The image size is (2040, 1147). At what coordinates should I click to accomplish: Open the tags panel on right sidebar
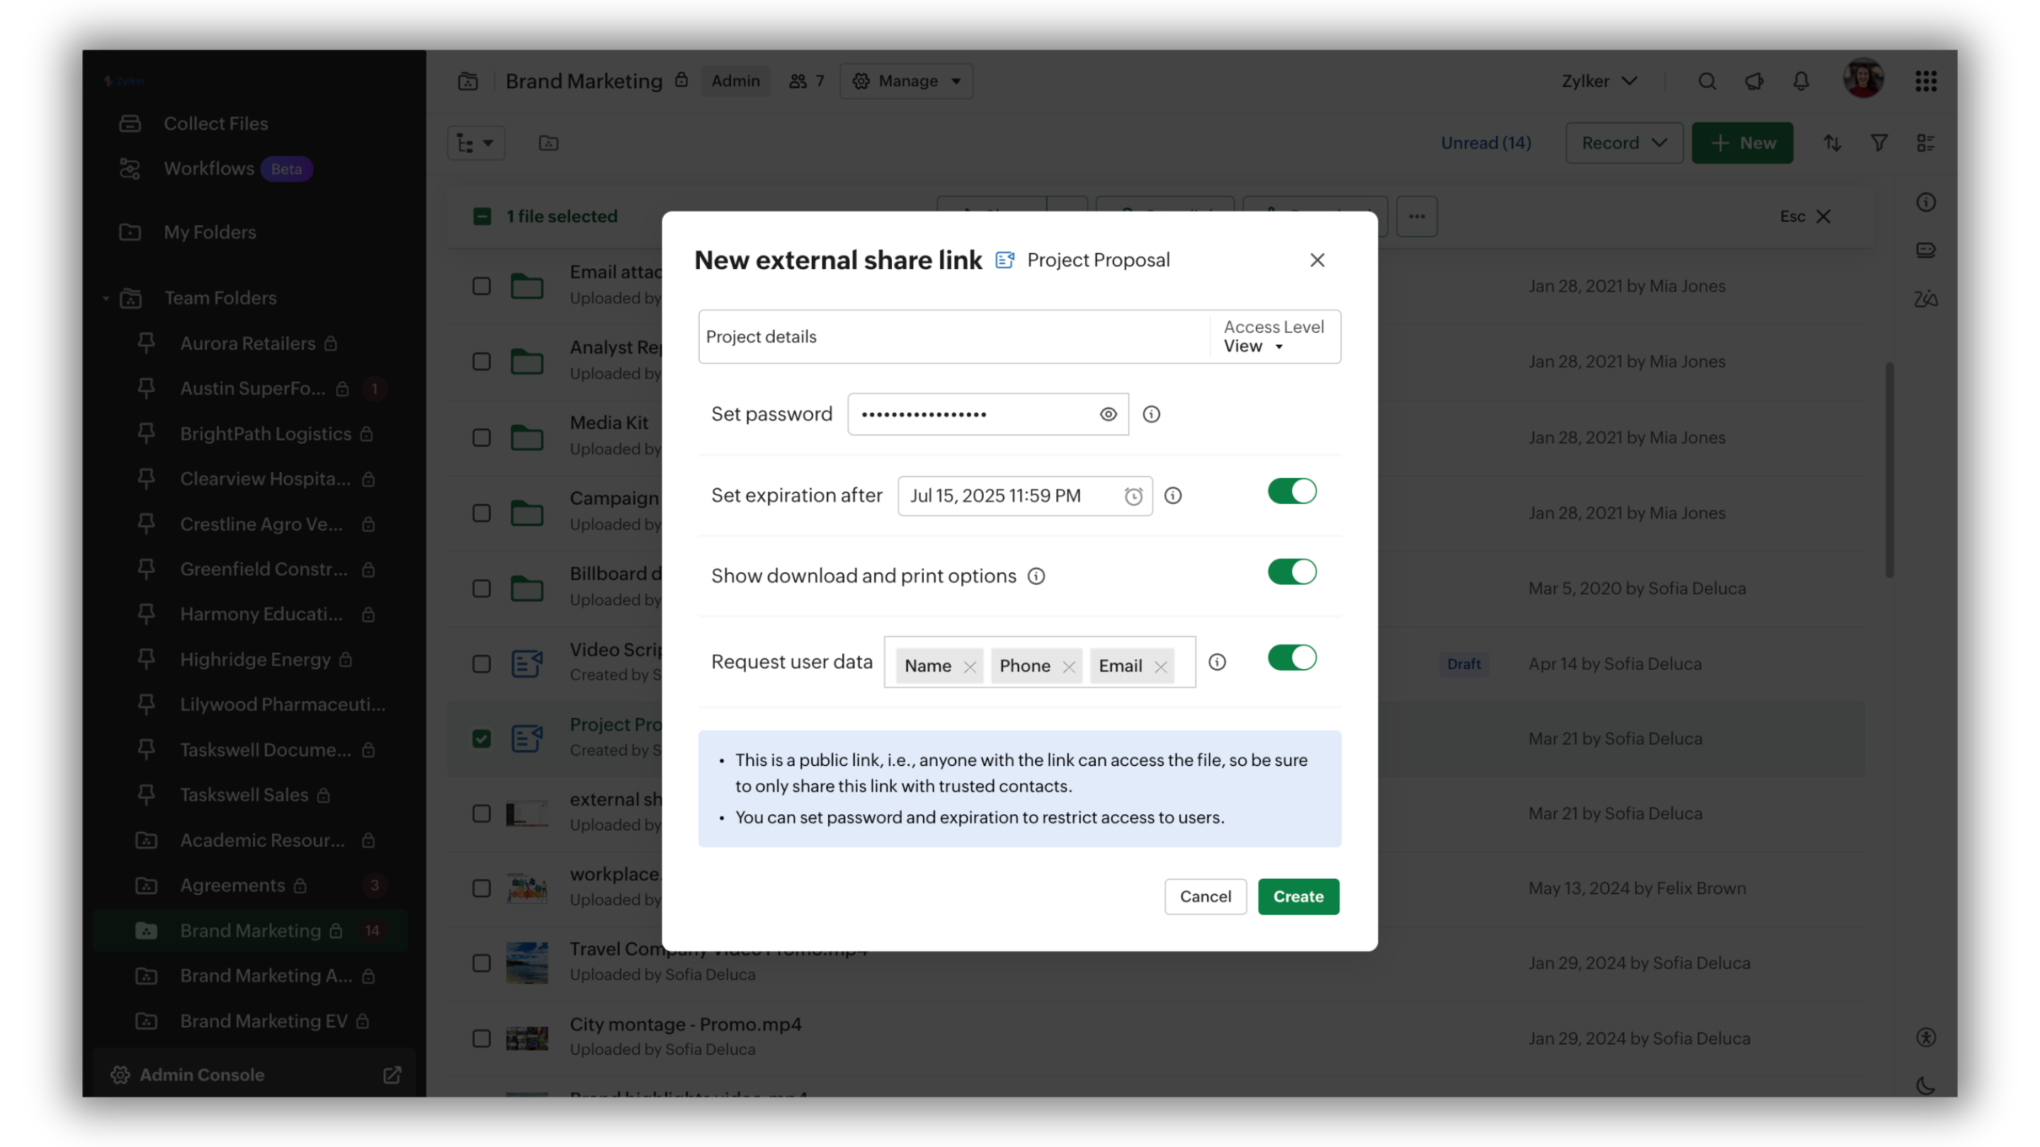[1925, 249]
